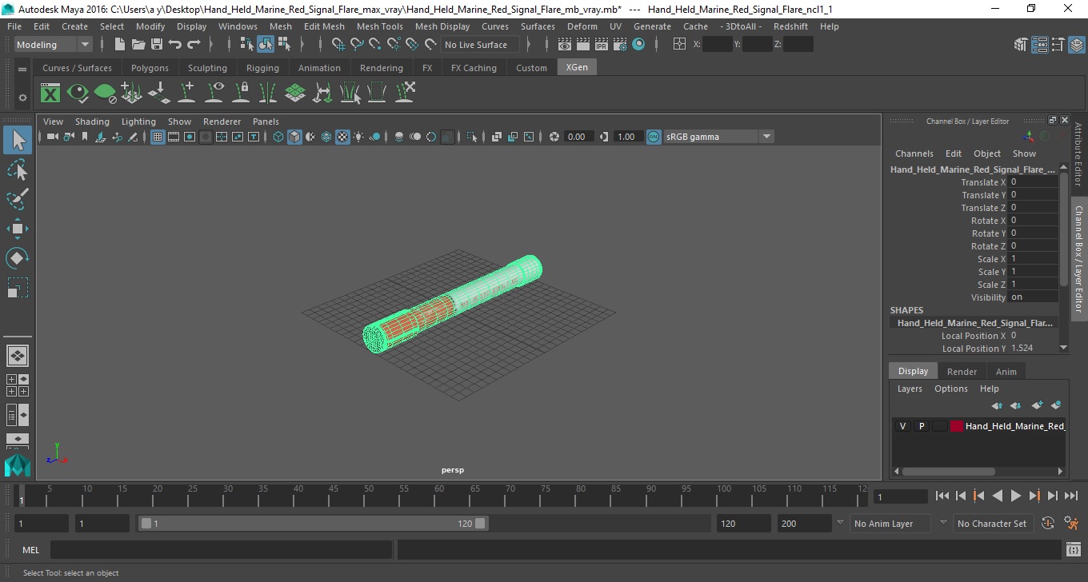This screenshot has width=1088, height=582.
Task: Click the XGen clear preview leaf icon
Action: pyautogui.click(x=105, y=94)
